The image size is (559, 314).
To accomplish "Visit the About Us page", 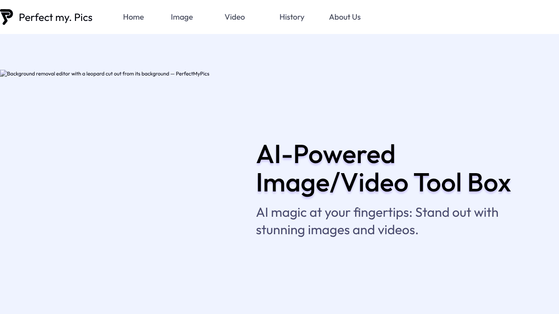I will click(x=345, y=17).
